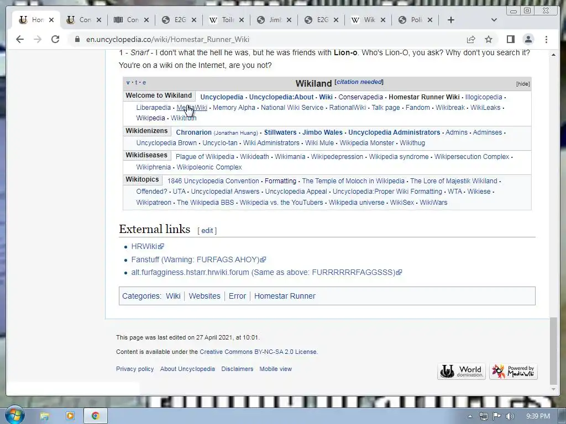Open the Windows Start button

click(14, 415)
